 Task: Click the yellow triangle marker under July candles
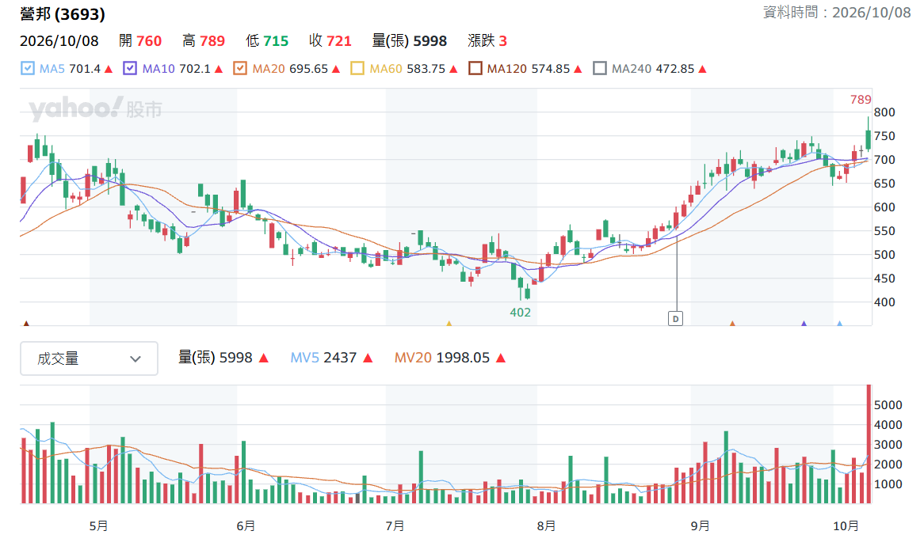[x=449, y=323]
